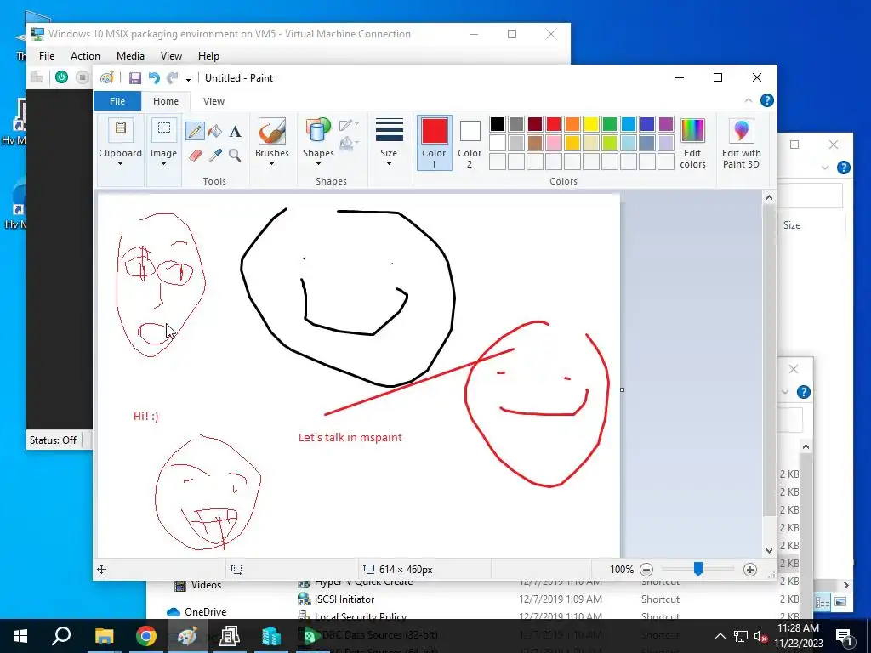Select the Color picker eyedropper tool
The width and height of the screenshot is (871, 653).
coord(215,155)
